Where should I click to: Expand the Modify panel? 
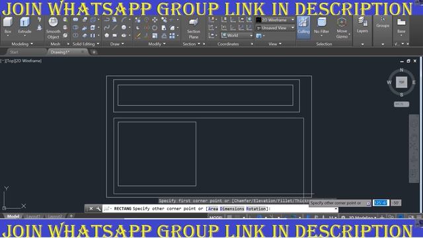157,44
